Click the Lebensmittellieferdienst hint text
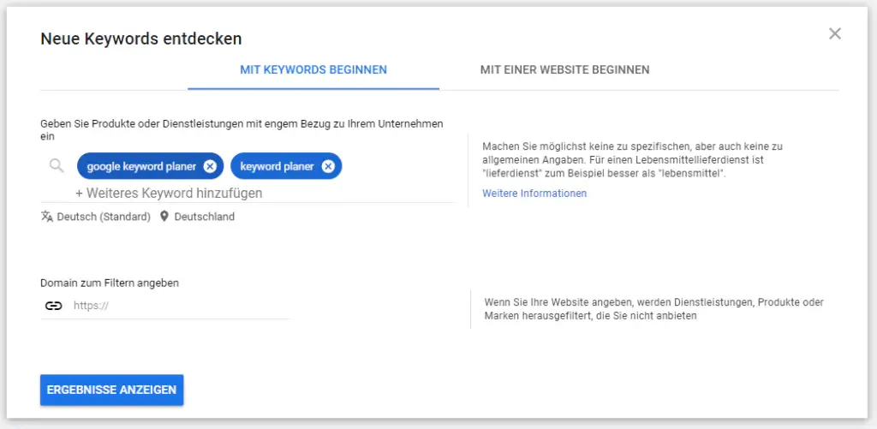Screen dimensions: 877x429 632,160
